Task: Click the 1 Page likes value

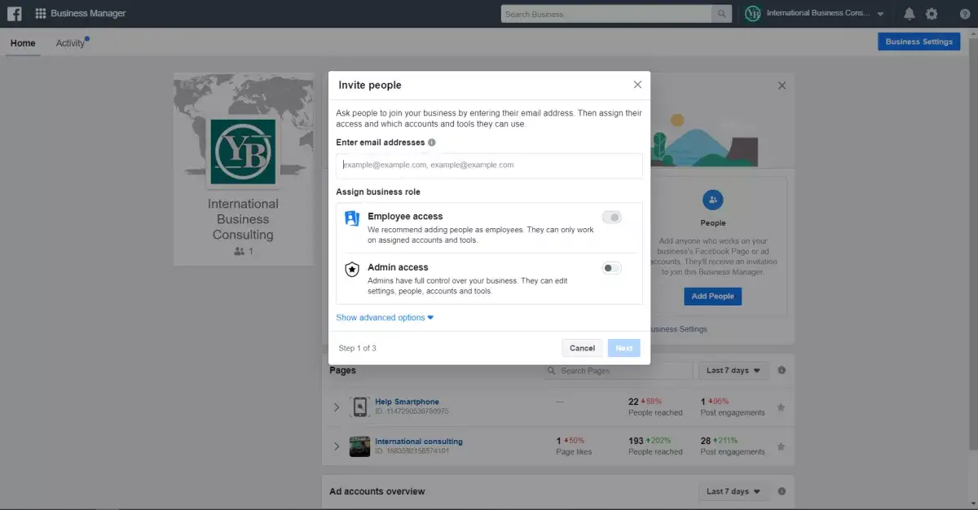Action: tap(558, 441)
